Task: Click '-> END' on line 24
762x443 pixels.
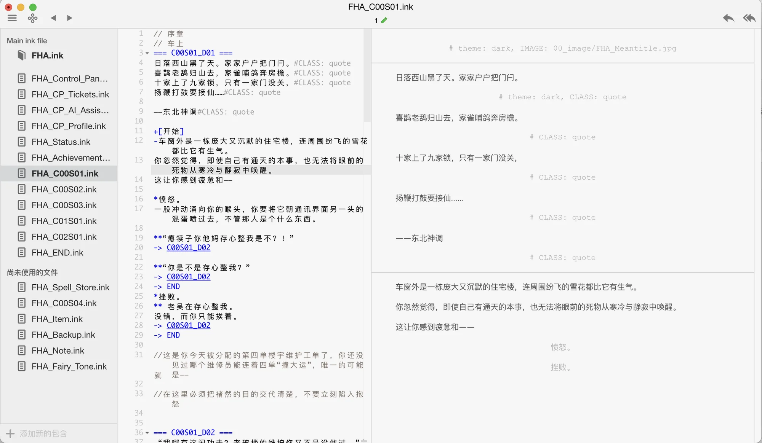Action: click(167, 287)
